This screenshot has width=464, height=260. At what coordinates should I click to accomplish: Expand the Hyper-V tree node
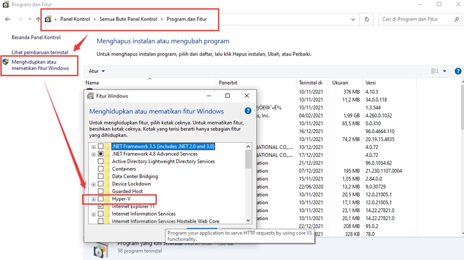[x=93, y=199]
